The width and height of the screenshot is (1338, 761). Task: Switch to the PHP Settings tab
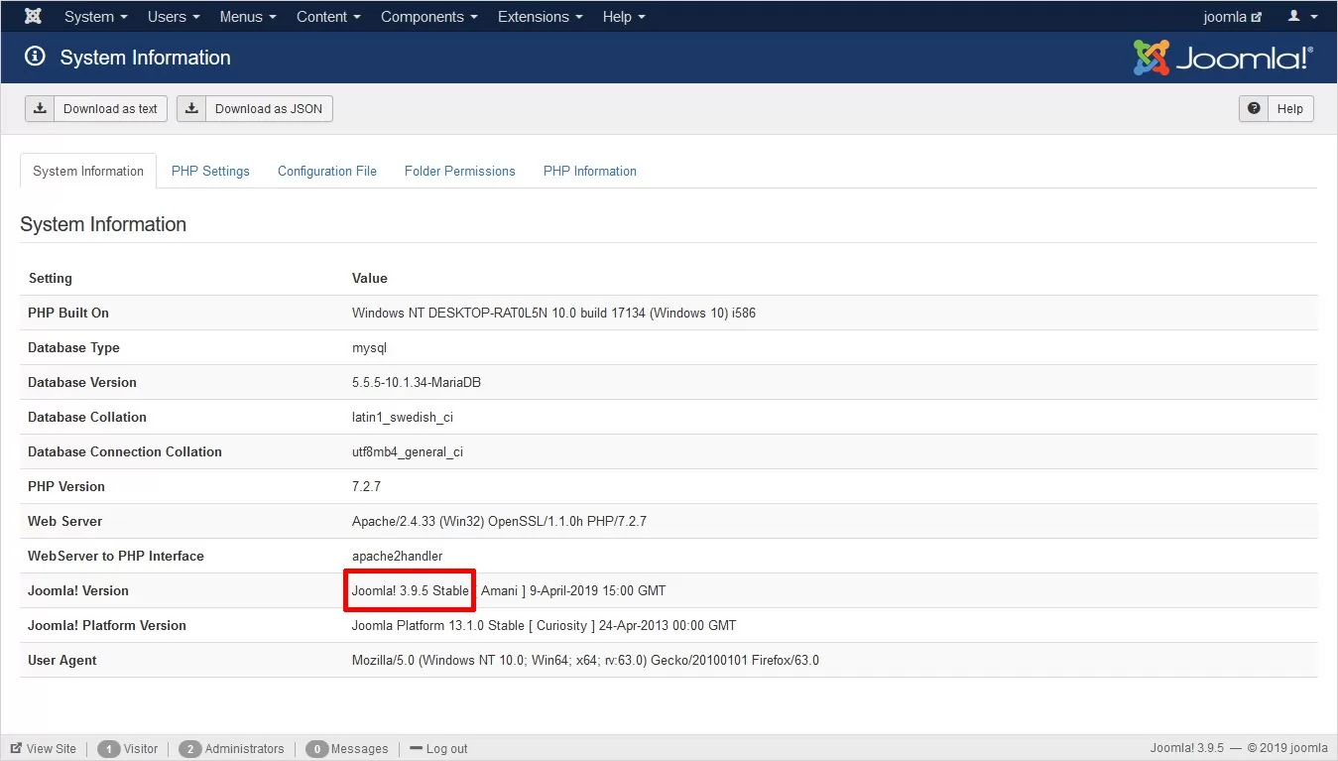click(210, 171)
